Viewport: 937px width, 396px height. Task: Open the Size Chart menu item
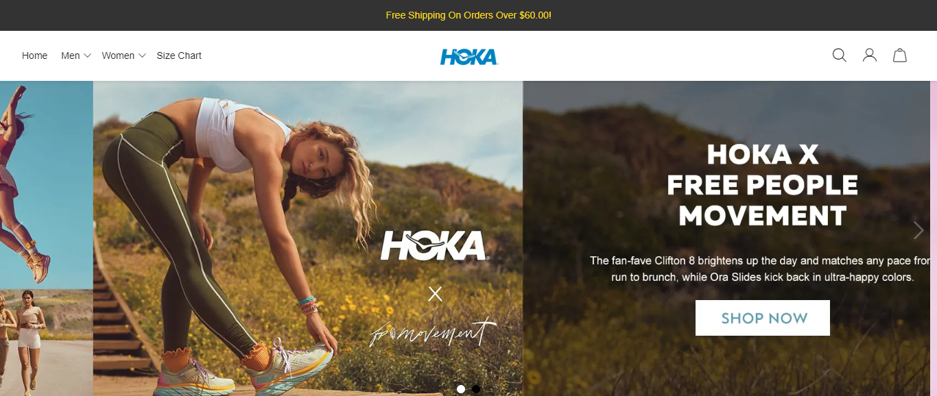tap(179, 55)
